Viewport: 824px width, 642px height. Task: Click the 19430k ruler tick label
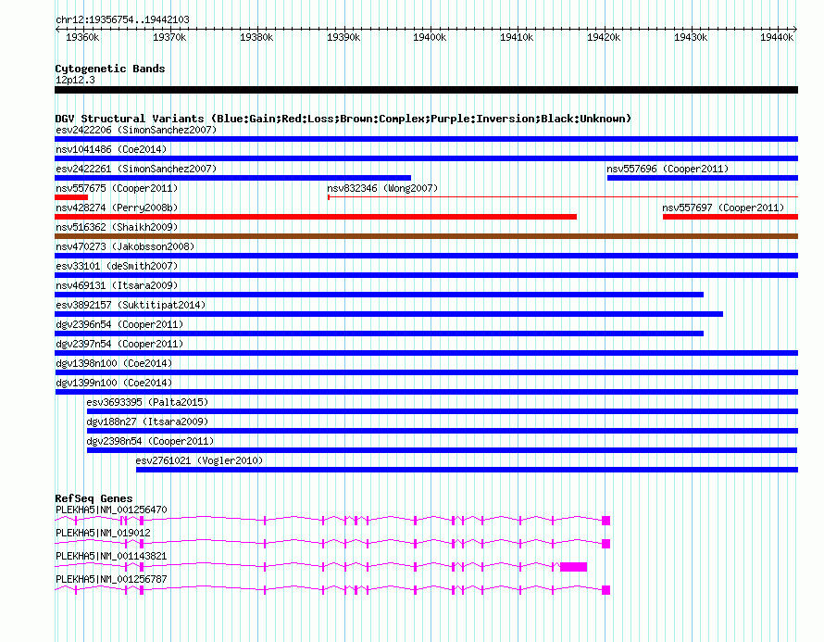pos(691,37)
